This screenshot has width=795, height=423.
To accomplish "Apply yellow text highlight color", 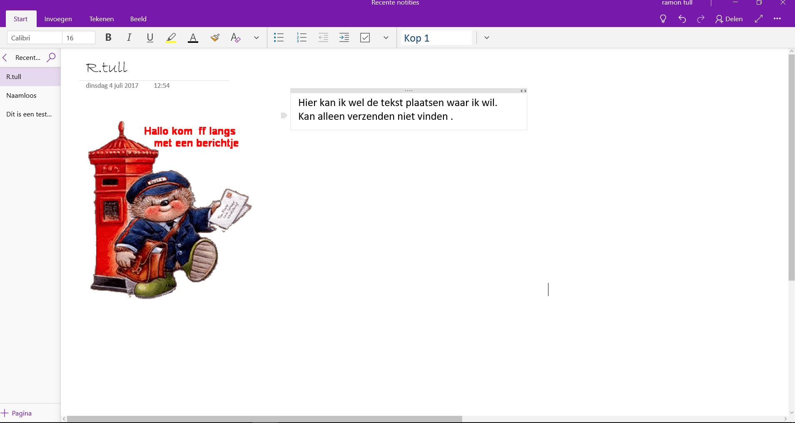I will click(171, 38).
